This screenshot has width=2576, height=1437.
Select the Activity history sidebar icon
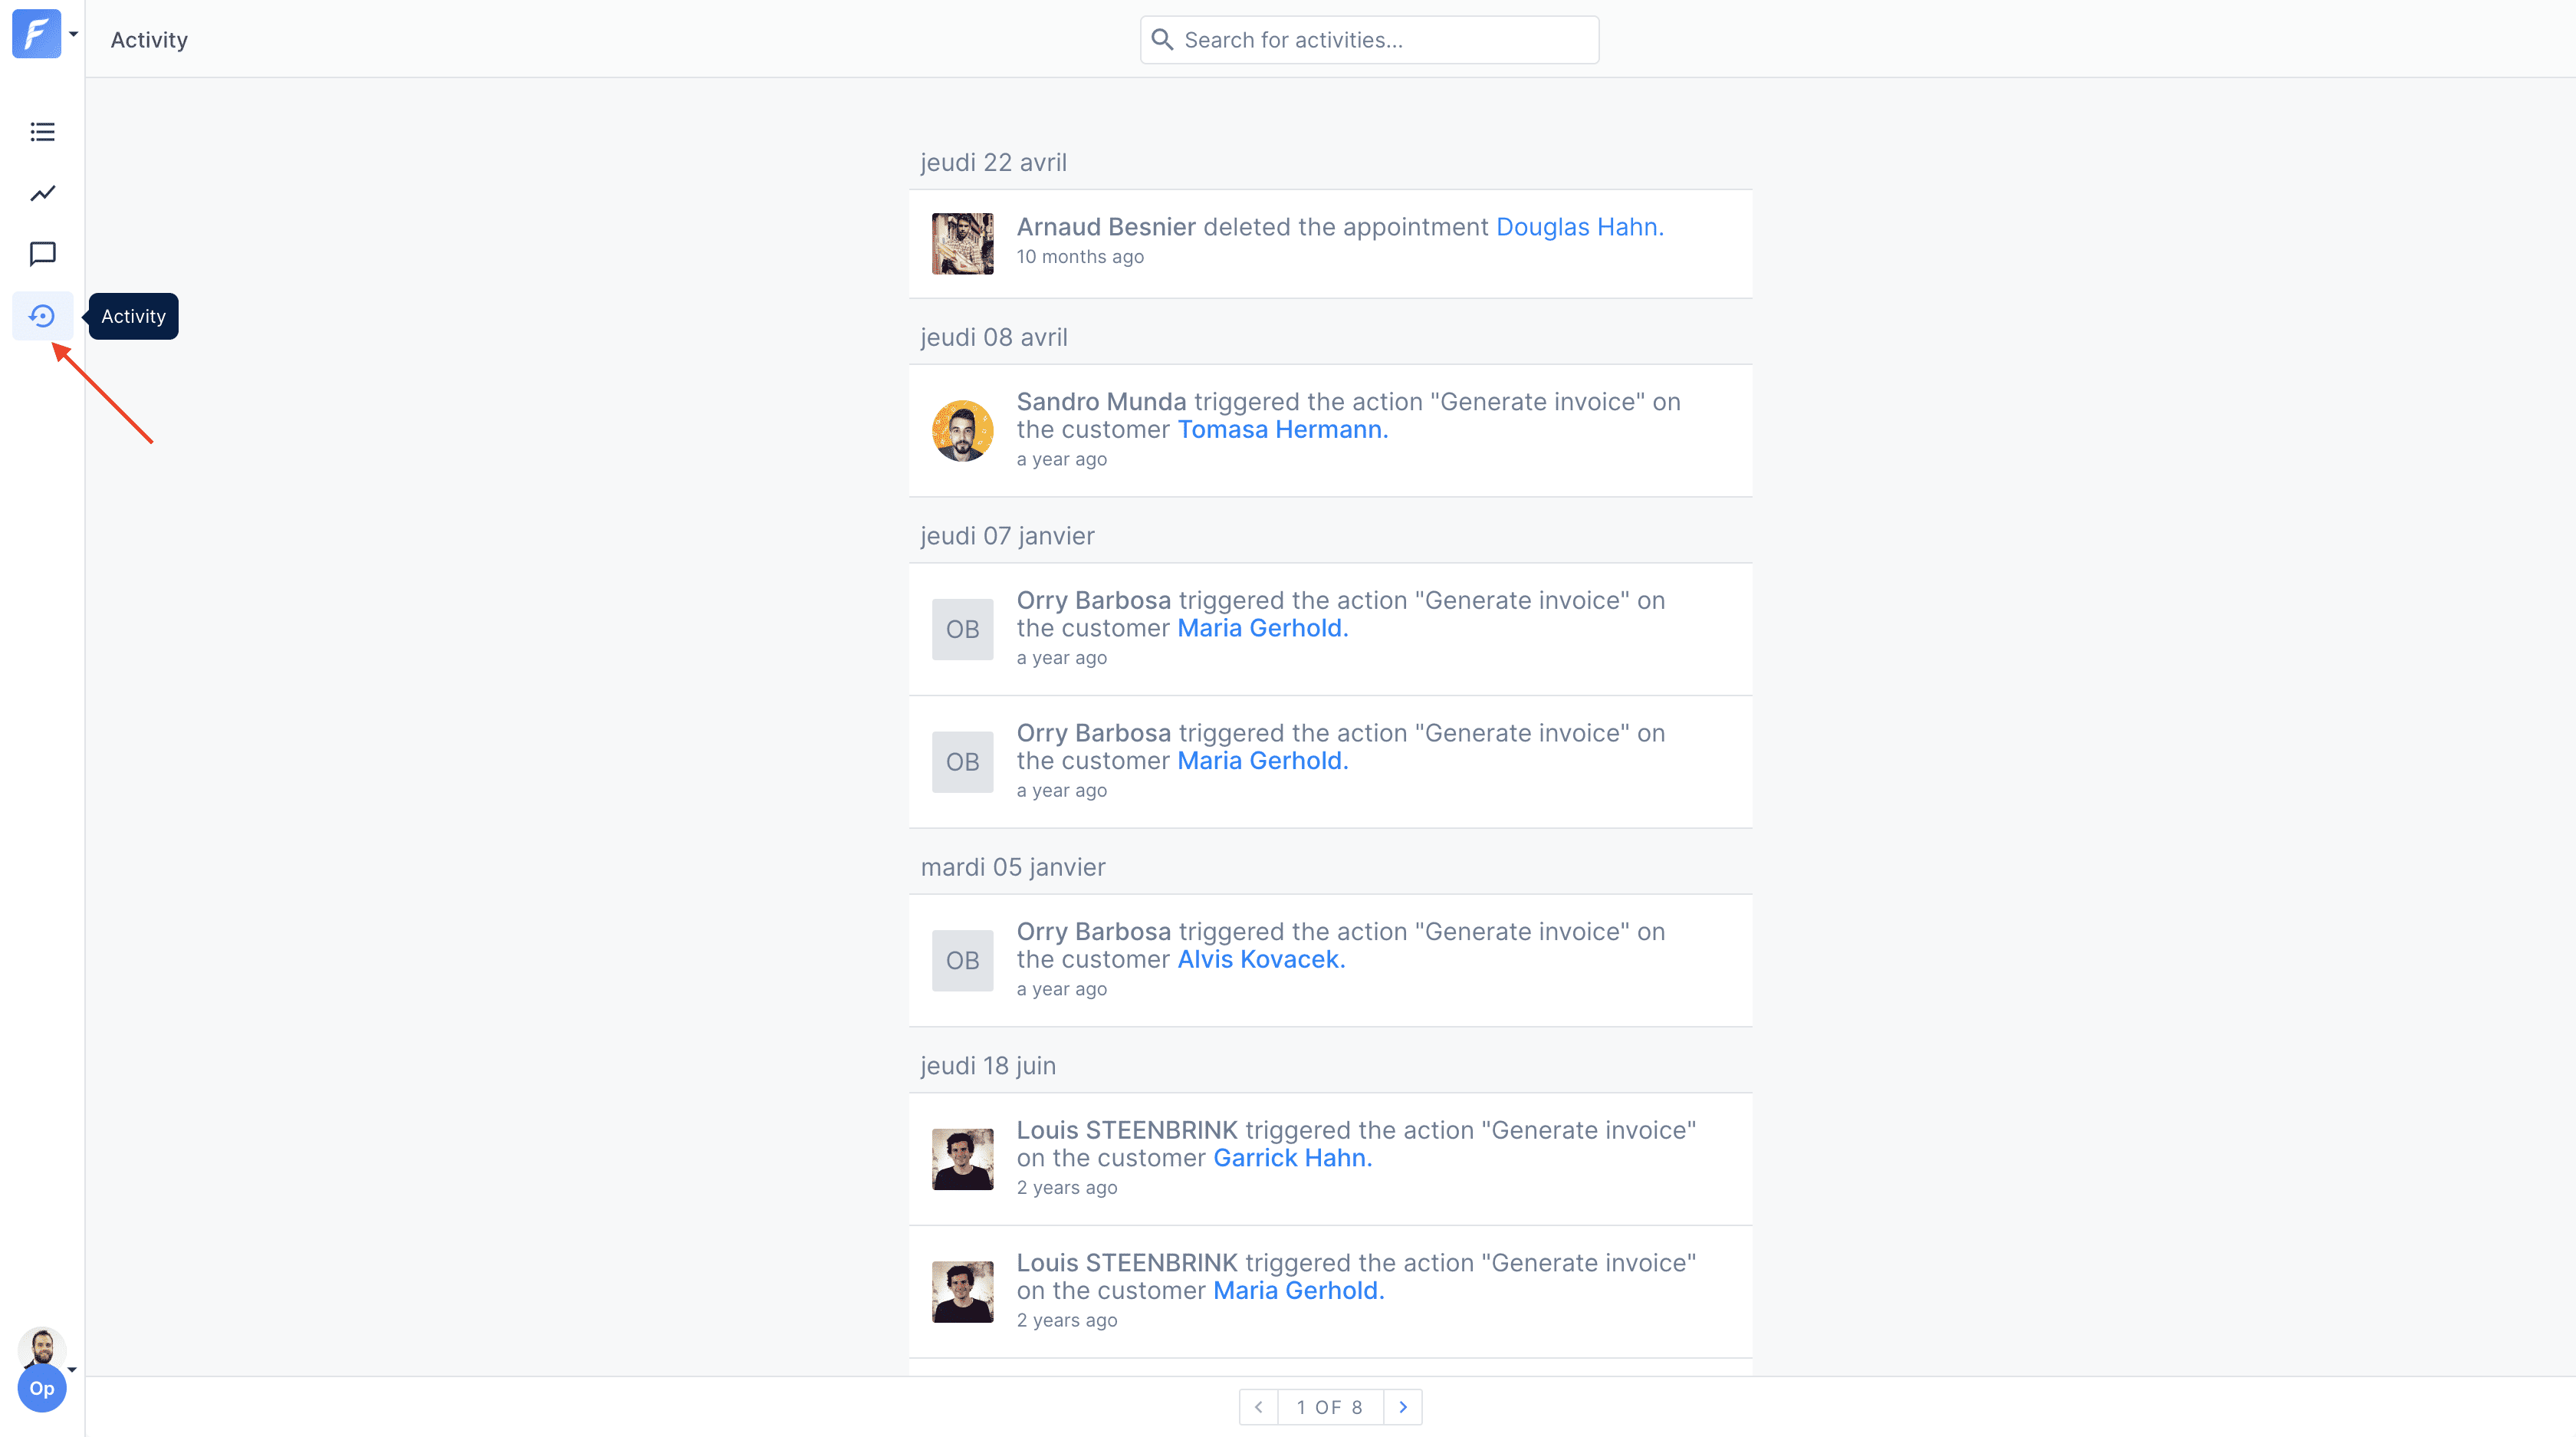coord(42,316)
